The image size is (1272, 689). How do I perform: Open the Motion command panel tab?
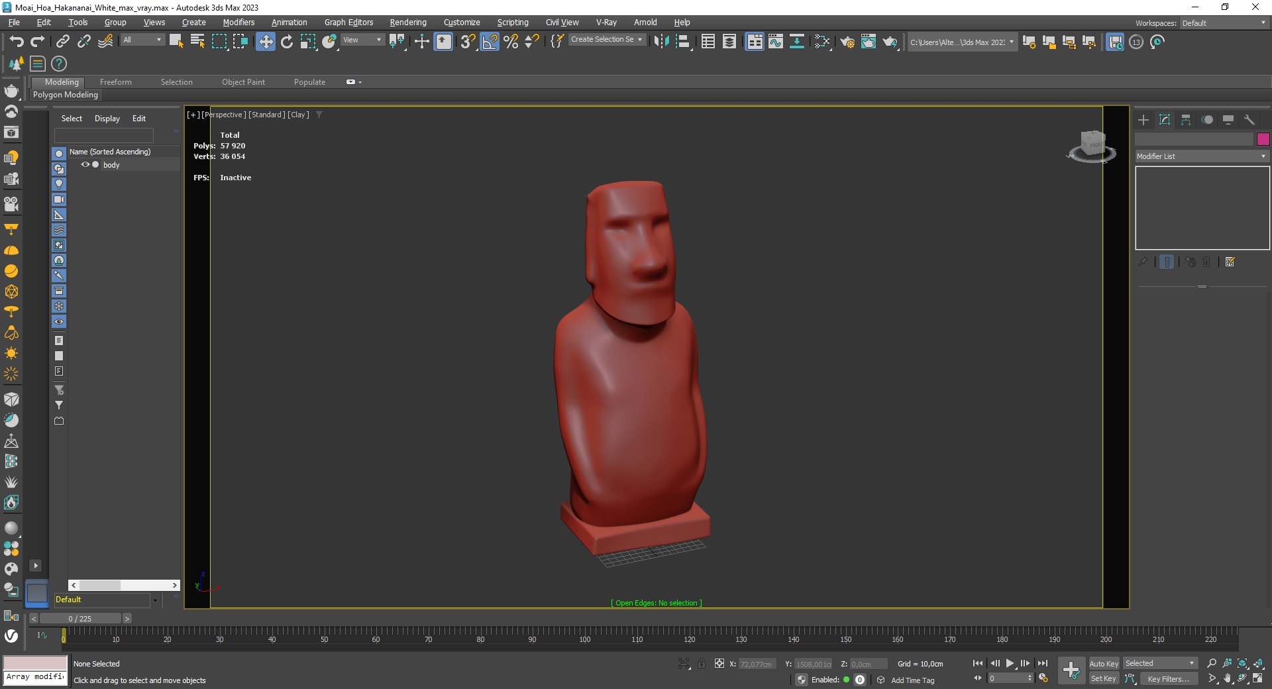[x=1207, y=120]
